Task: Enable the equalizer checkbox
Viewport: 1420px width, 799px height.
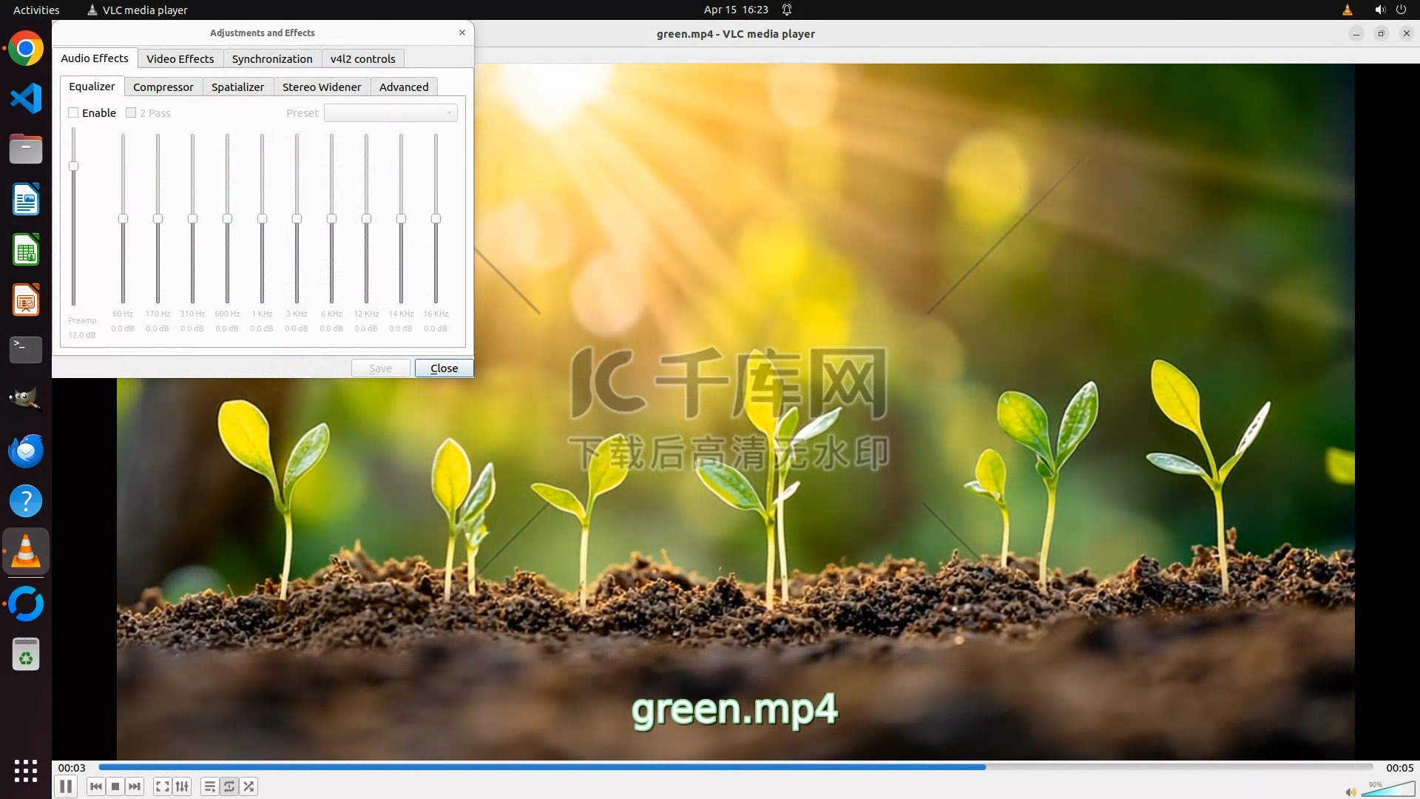Action: tap(73, 113)
